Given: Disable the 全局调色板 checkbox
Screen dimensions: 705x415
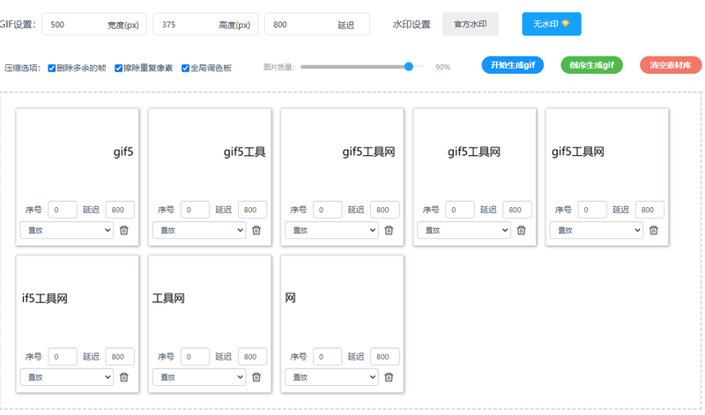Looking at the screenshot, I should click(x=185, y=68).
